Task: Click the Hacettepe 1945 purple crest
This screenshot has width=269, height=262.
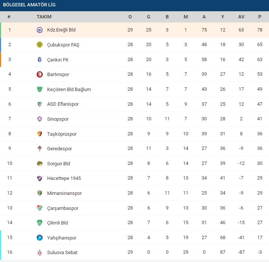Action: (40, 178)
